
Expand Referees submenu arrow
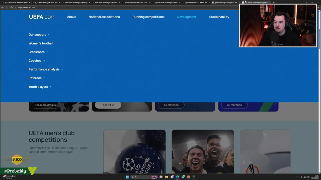[44, 78]
